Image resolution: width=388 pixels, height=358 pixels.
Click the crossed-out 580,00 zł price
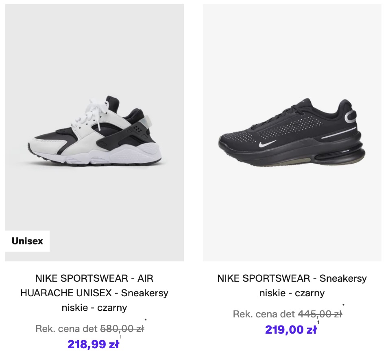coord(122,329)
